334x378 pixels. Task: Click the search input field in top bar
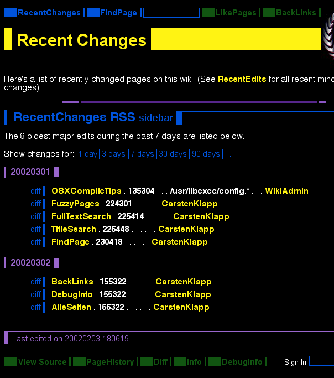coord(171,12)
